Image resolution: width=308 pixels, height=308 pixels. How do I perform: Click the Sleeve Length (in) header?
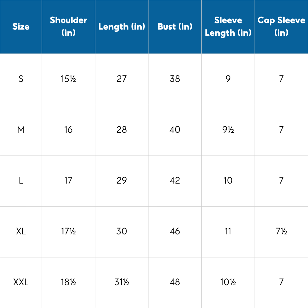228,26
